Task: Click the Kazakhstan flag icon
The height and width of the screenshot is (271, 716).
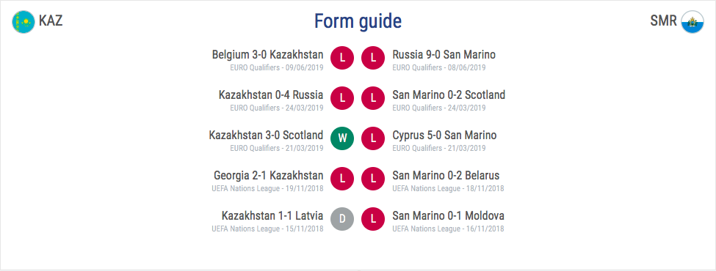Action: (23, 22)
